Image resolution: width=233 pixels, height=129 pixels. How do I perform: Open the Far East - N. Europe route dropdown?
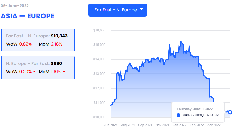[x=117, y=10]
